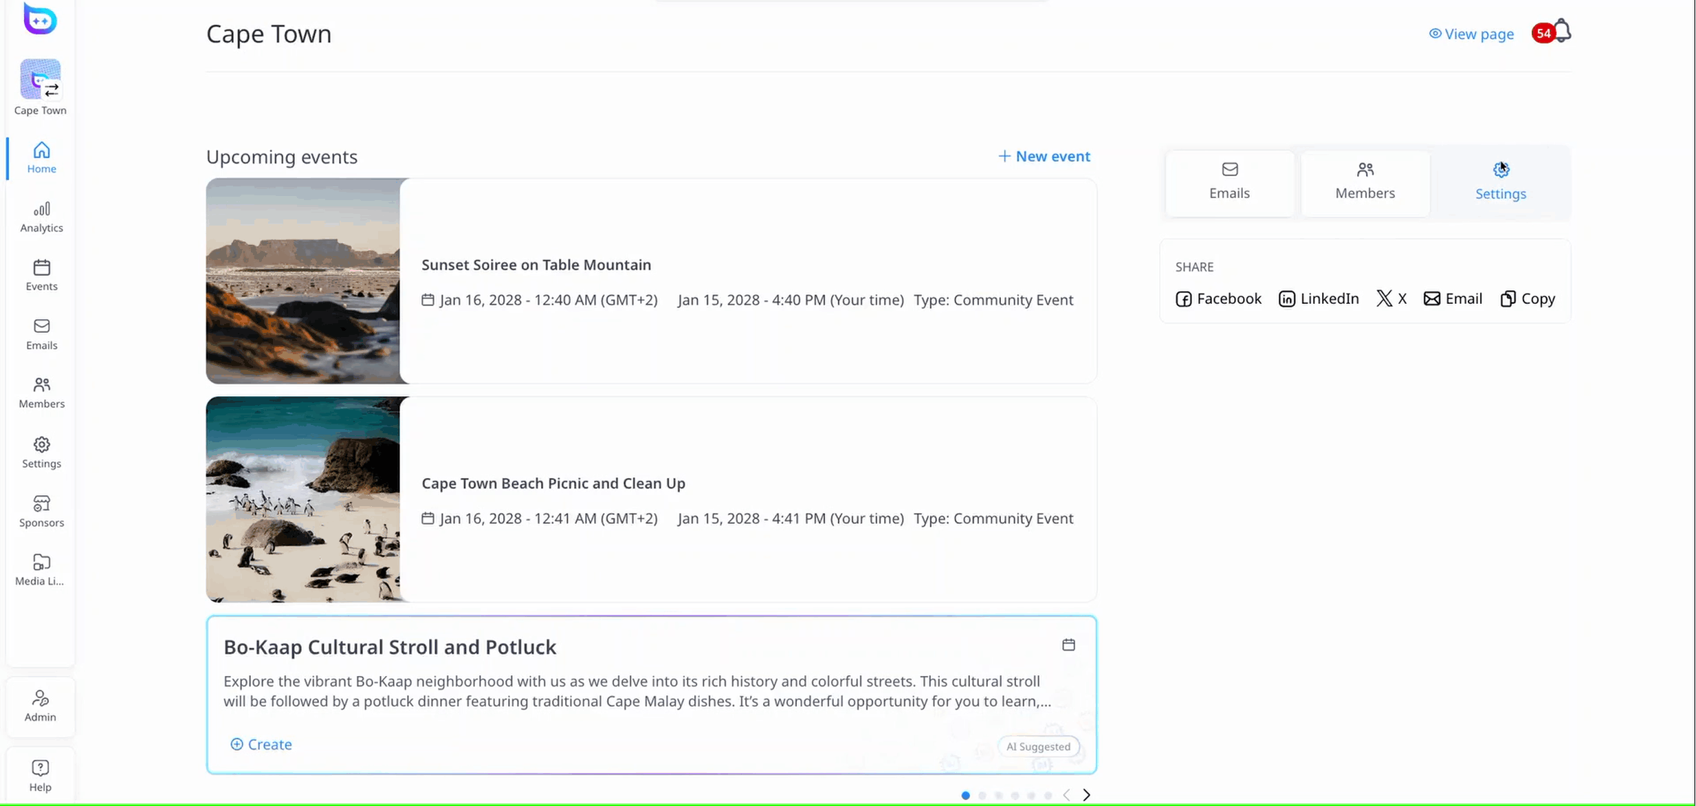Image resolution: width=1696 pixels, height=806 pixels.
Task: Open Events in the sidebar
Action: point(41,275)
